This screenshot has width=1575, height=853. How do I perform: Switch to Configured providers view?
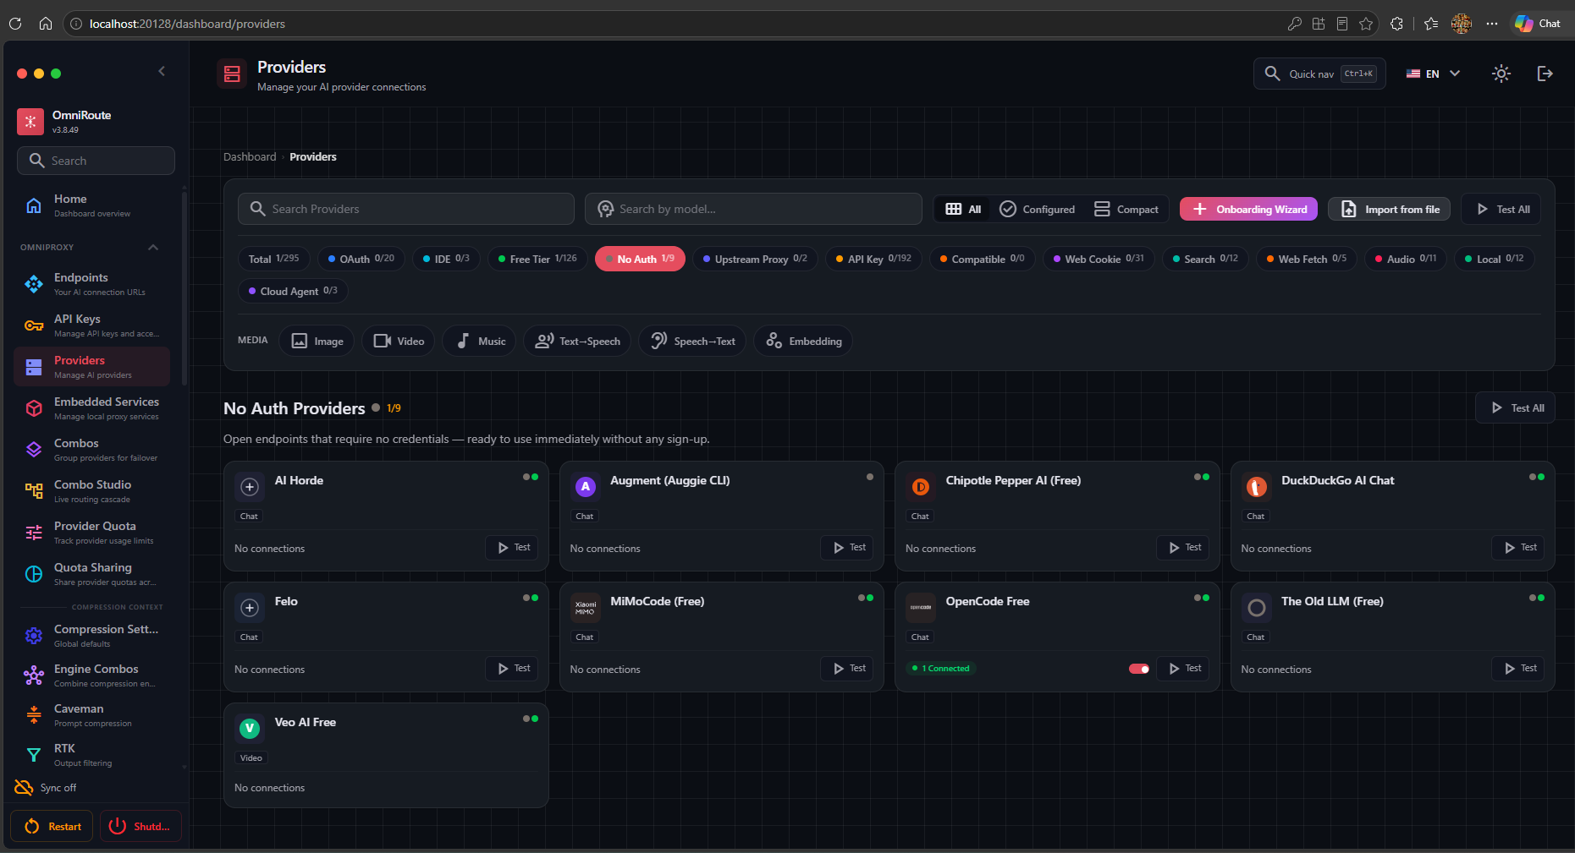pyautogui.click(x=1037, y=210)
